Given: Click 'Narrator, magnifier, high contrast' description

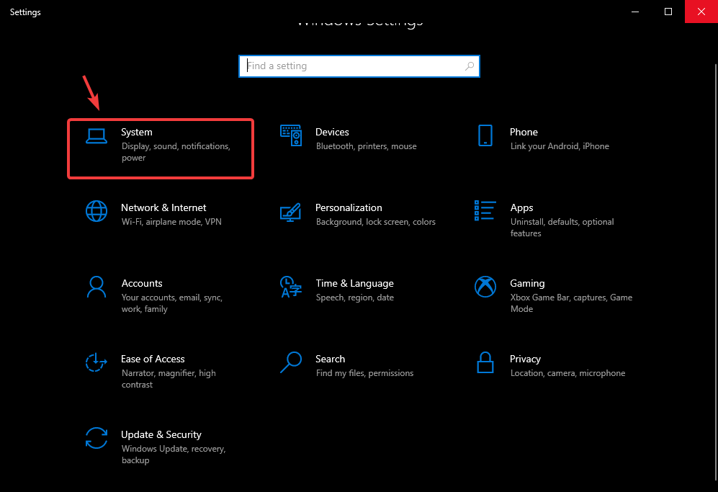Looking at the screenshot, I should pyautogui.click(x=169, y=379).
